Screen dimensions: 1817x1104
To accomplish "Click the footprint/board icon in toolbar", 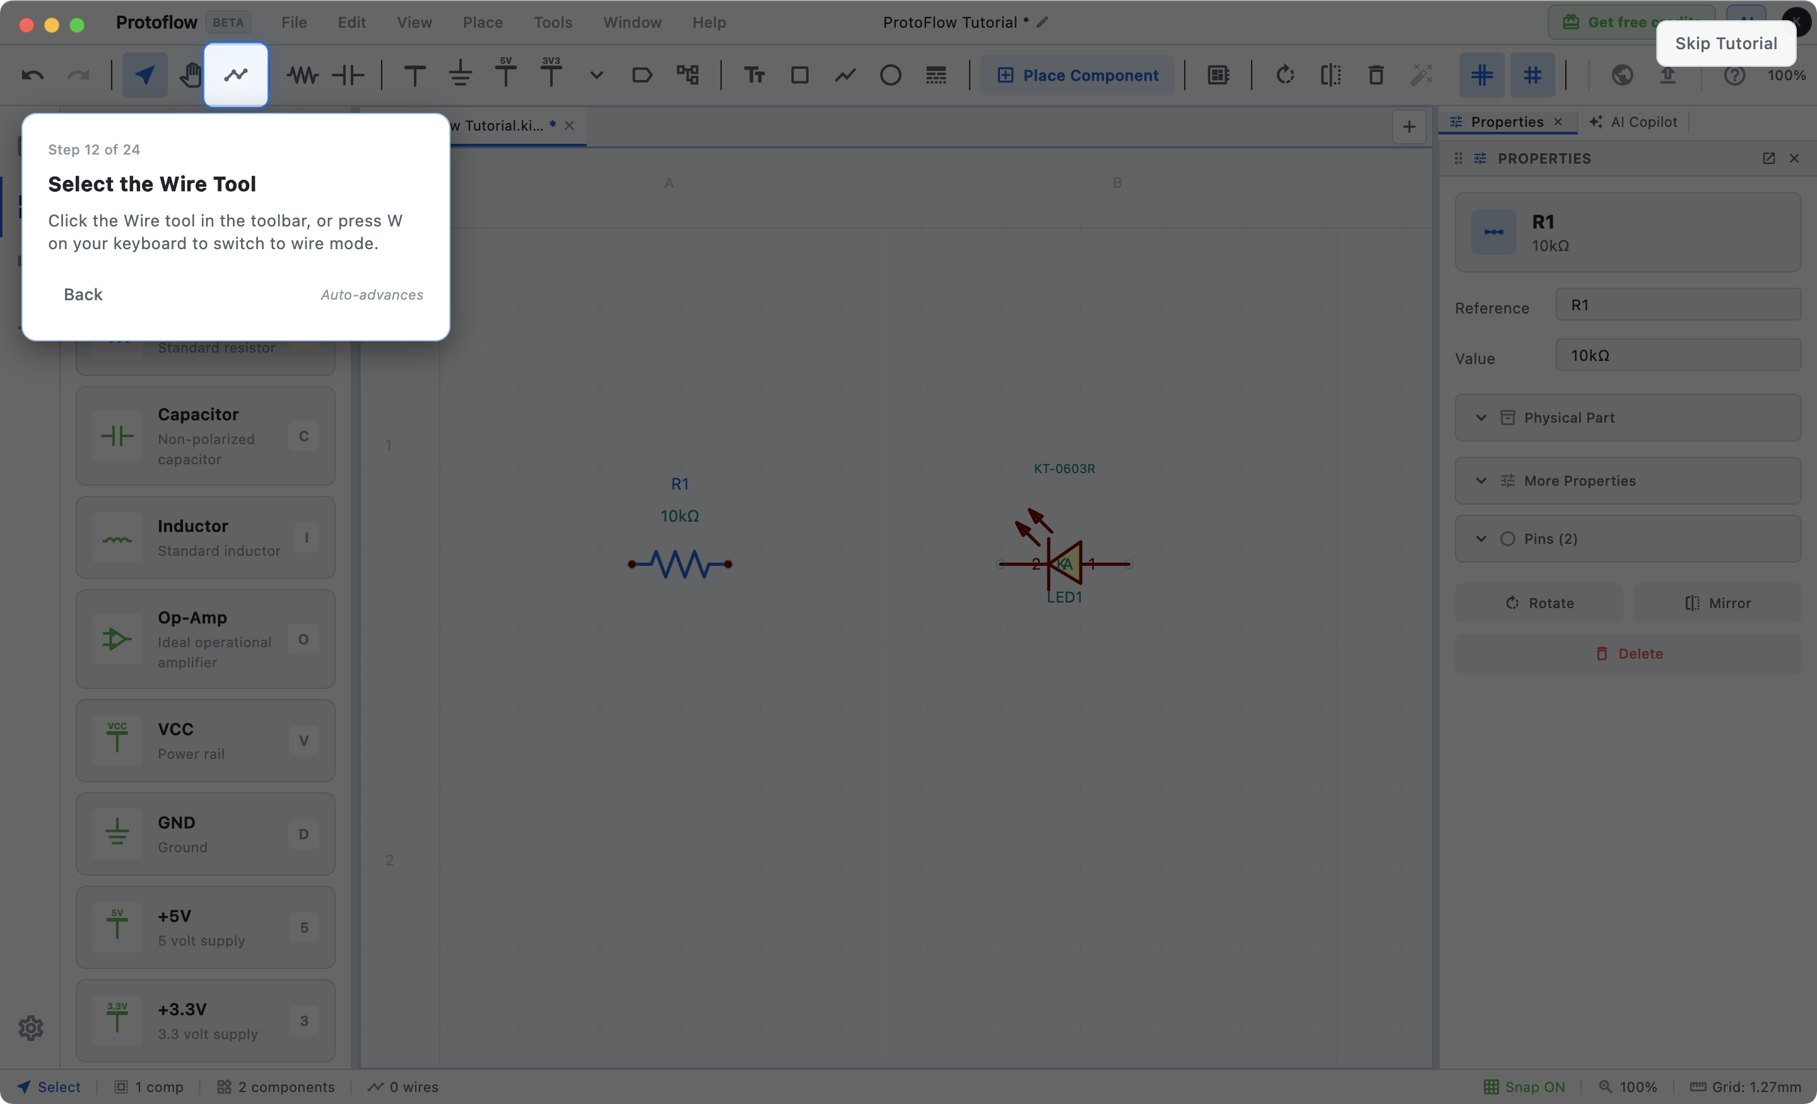I will point(1218,75).
